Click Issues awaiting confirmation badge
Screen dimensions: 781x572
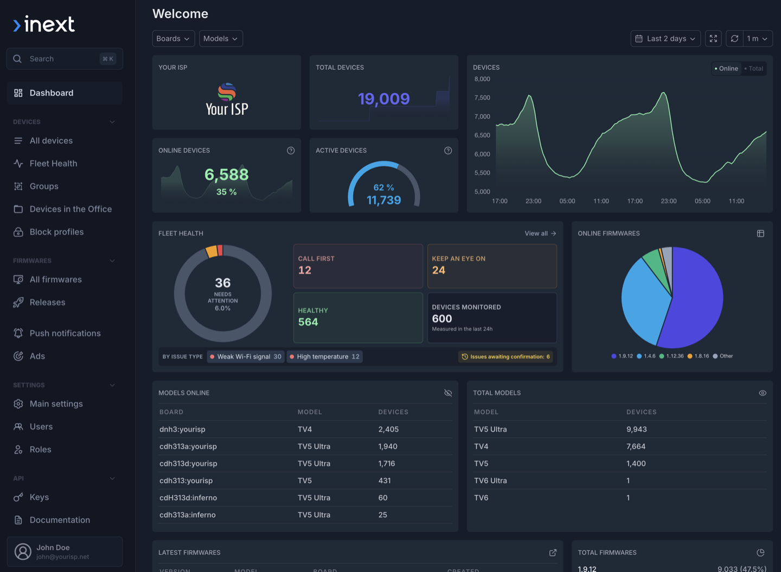(x=506, y=356)
